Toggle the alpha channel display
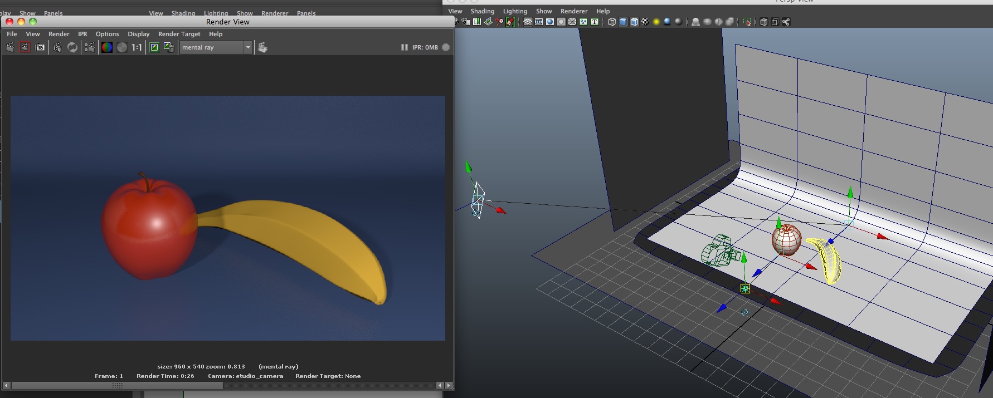The image size is (993, 398). 122,47
